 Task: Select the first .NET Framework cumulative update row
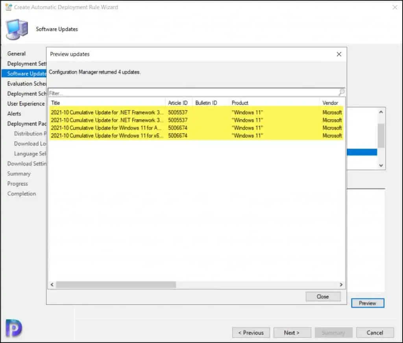click(x=107, y=112)
